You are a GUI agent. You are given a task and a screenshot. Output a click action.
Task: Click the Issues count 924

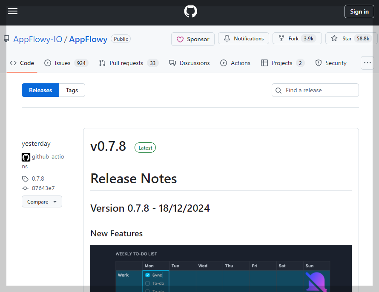click(81, 63)
